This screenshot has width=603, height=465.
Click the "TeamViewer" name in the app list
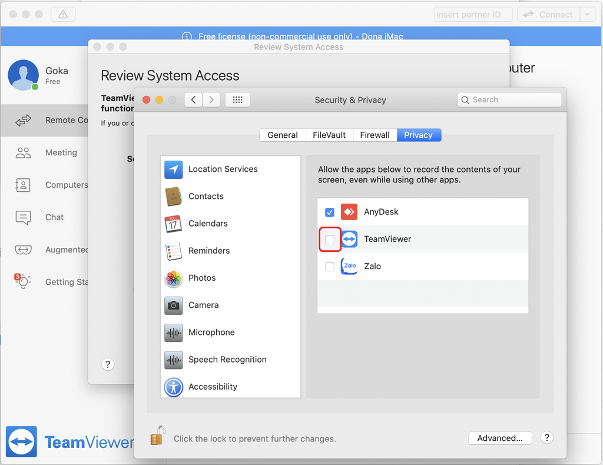[387, 239]
